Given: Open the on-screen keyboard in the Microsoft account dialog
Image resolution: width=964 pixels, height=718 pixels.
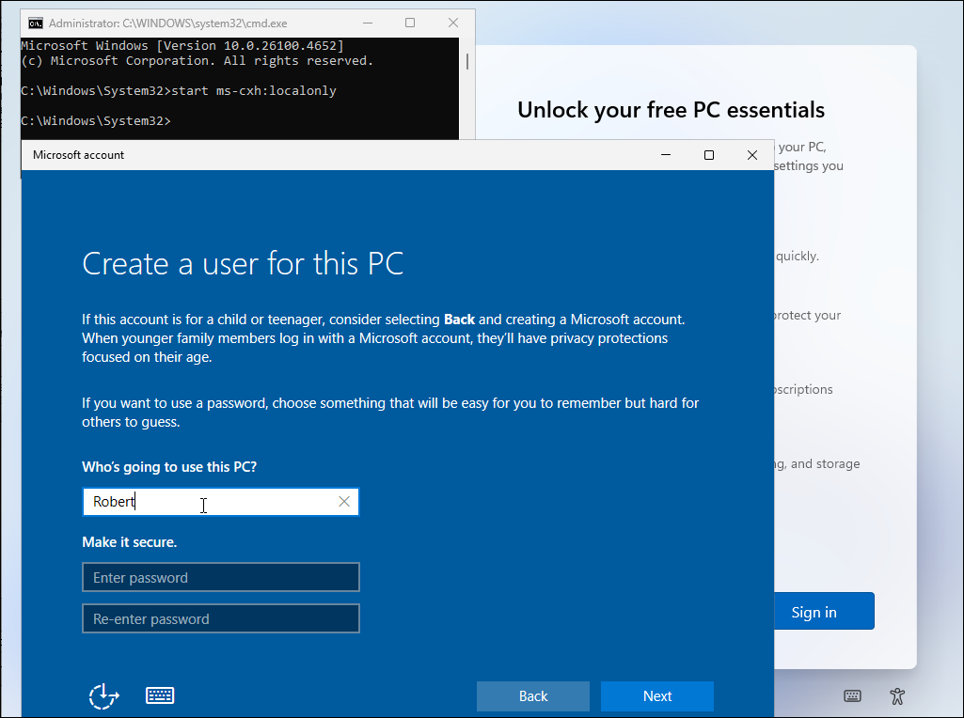Looking at the screenshot, I should click(160, 695).
